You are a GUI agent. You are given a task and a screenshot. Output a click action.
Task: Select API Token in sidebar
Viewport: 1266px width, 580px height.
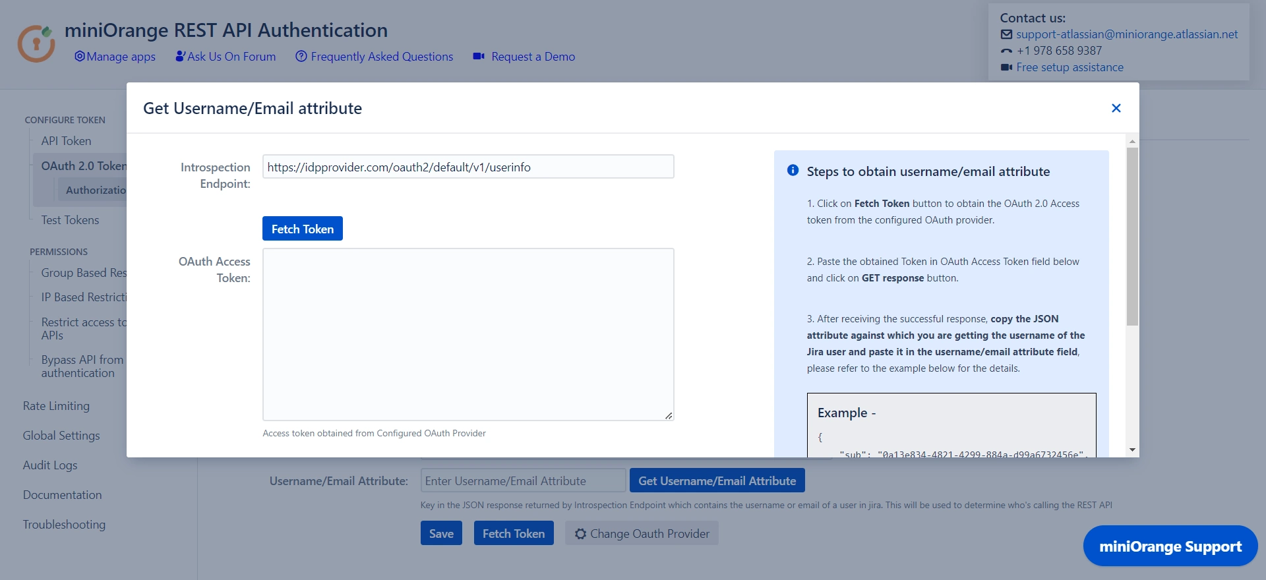66,141
